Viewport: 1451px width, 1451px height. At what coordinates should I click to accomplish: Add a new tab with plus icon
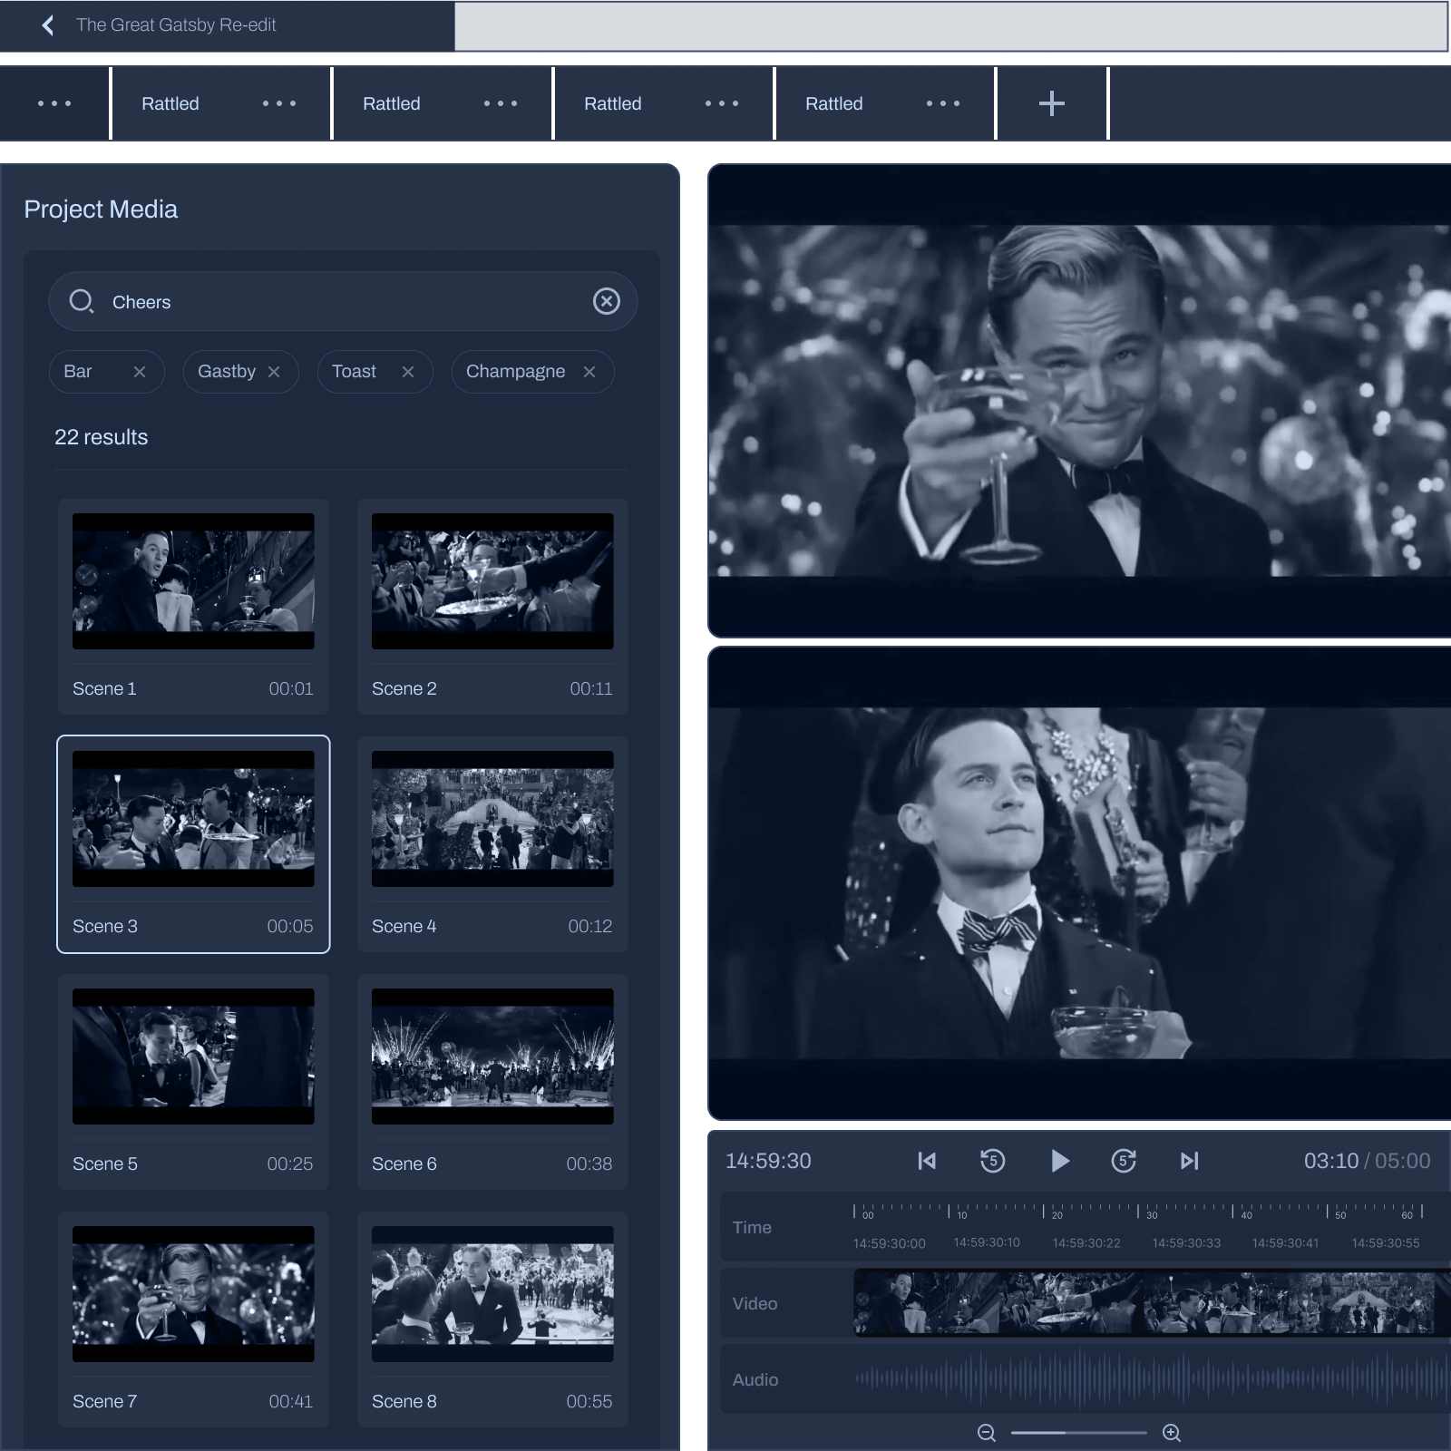(x=1051, y=103)
